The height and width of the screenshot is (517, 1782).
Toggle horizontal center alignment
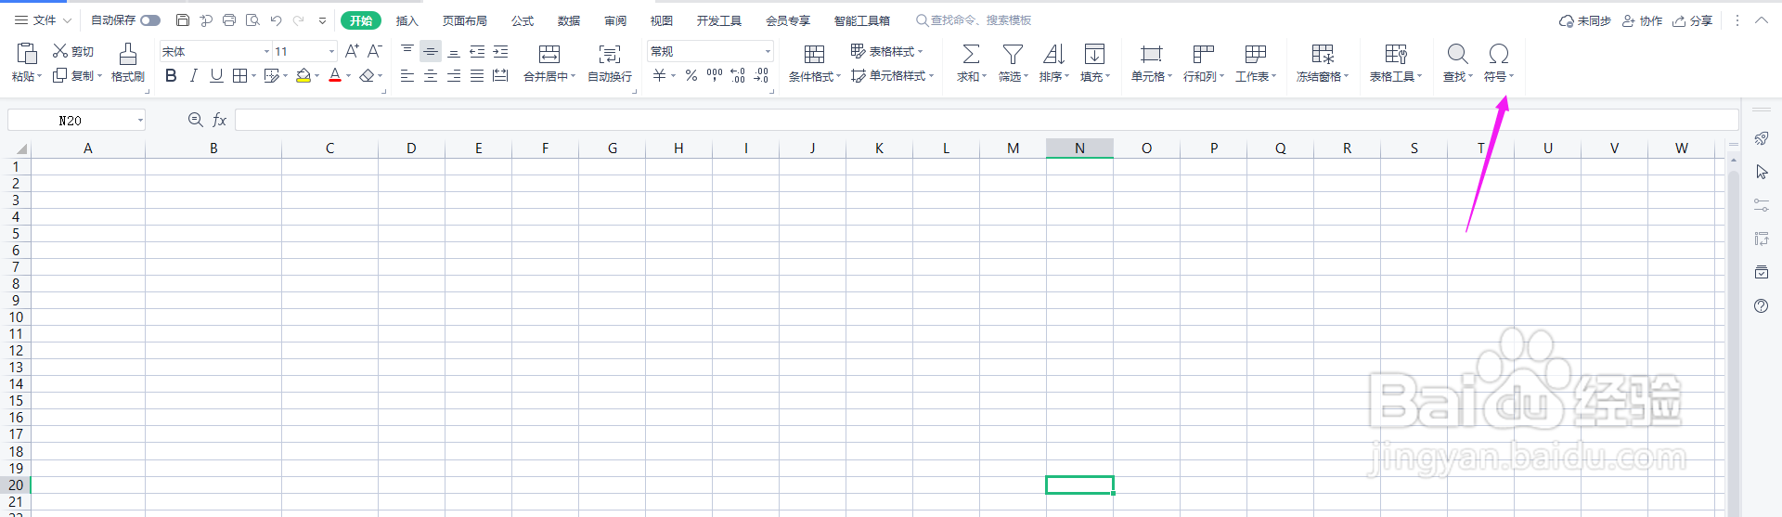coord(431,76)
